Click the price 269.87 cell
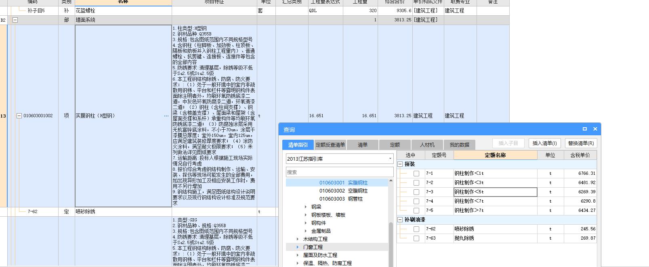The height and width of the screenshot is (267, 649). [580, 238]
